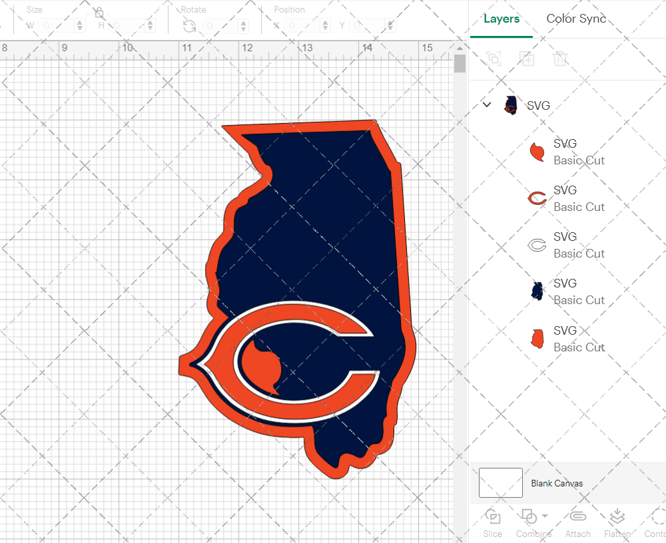Click the Rotate icon
The height and width of the screenshot is (543, 666).
click(189, 26)
